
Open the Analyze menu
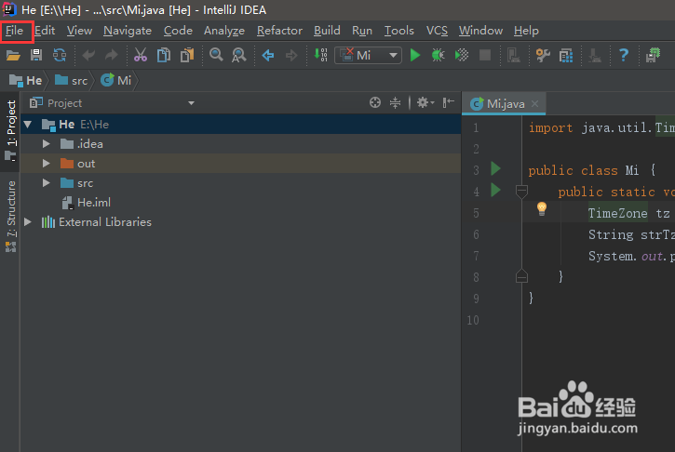click(224, 31)
